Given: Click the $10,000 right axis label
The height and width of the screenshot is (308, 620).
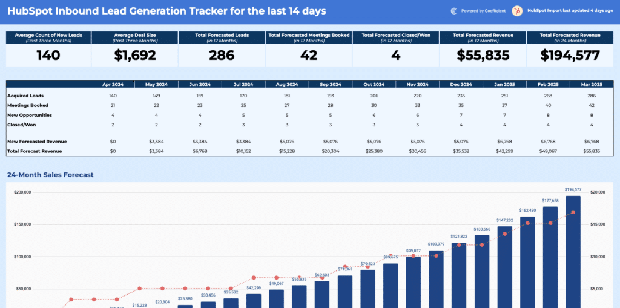Looking at the screenshot, I should click(x=597, y=257).
